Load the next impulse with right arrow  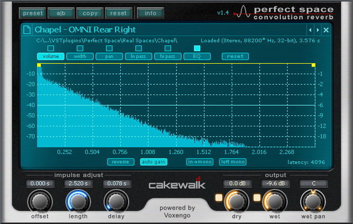(318, 30)
